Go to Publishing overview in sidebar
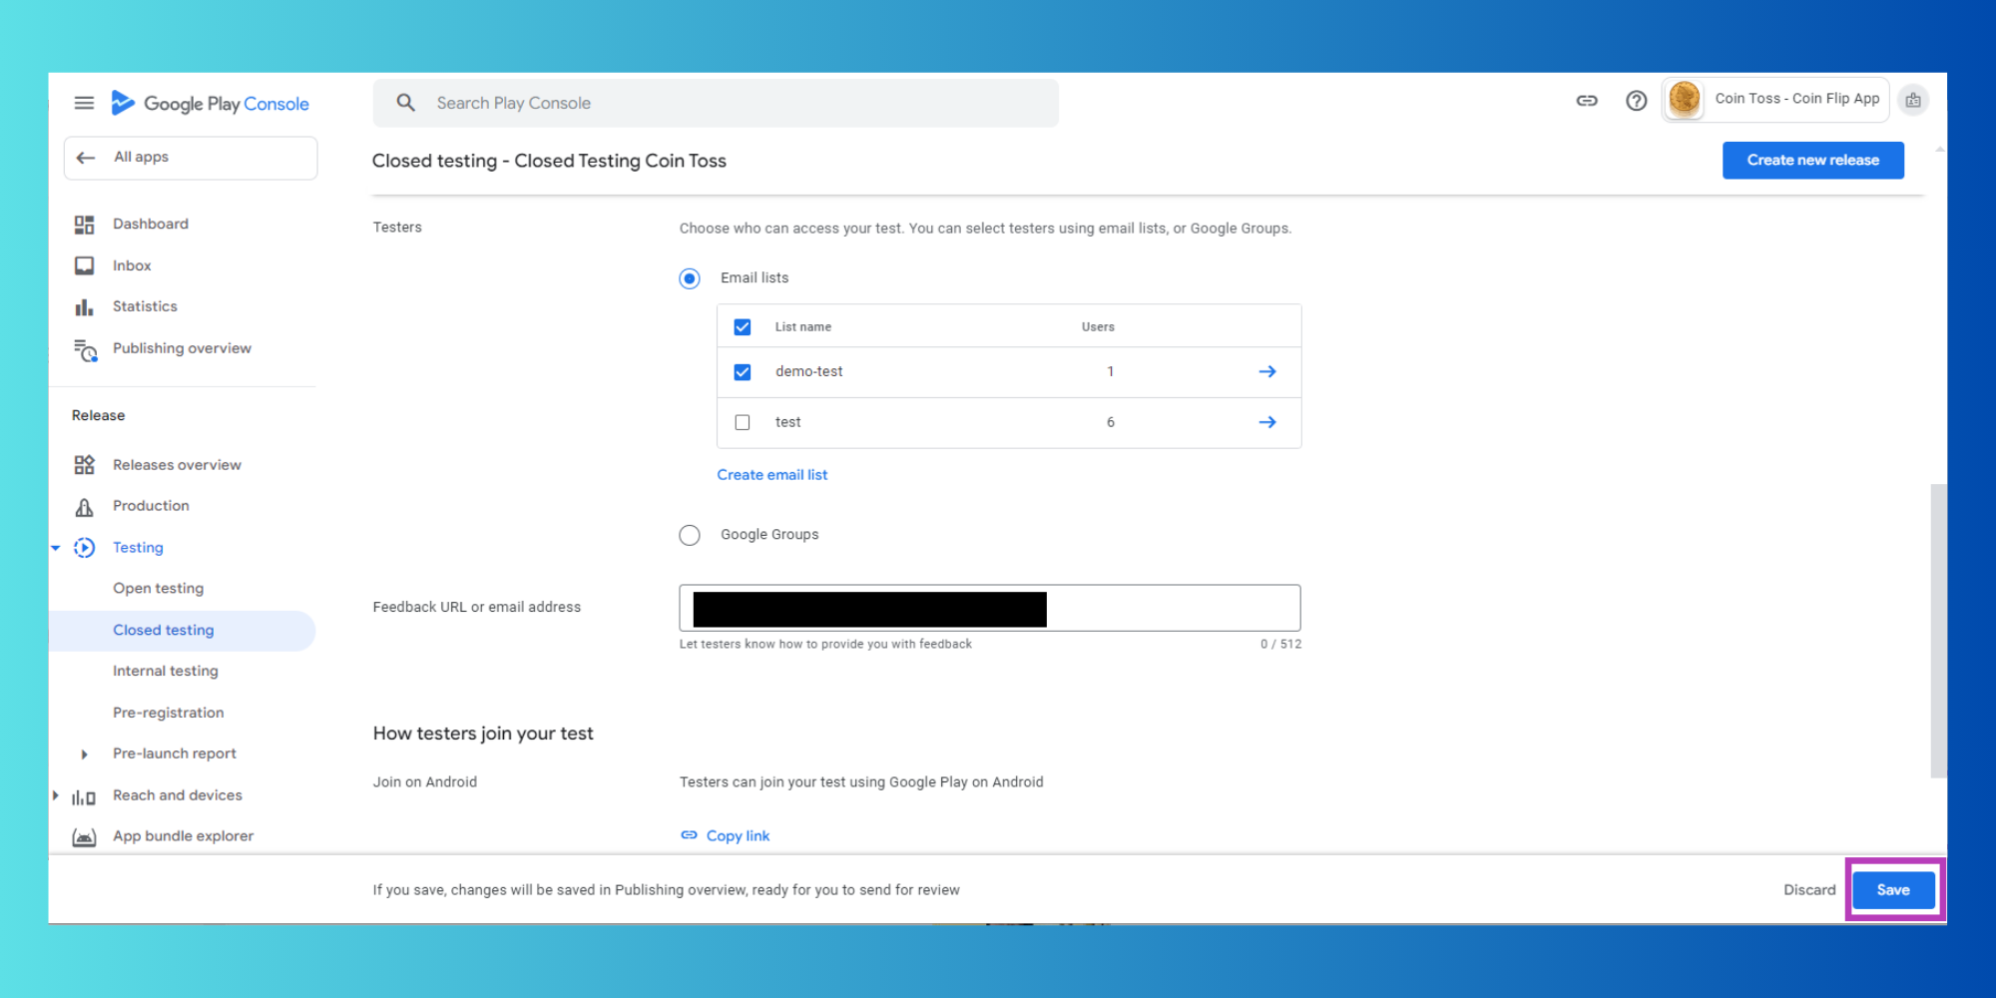Screen dimensions: 1996x998 (x=182, y=348)
